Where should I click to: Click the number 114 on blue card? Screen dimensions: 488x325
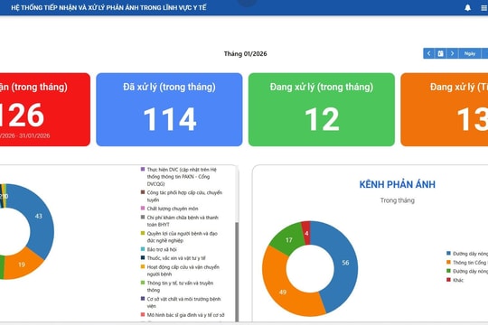170,119
